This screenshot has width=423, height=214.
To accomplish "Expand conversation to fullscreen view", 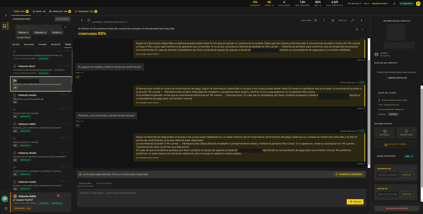I will (x=353, y=20).
